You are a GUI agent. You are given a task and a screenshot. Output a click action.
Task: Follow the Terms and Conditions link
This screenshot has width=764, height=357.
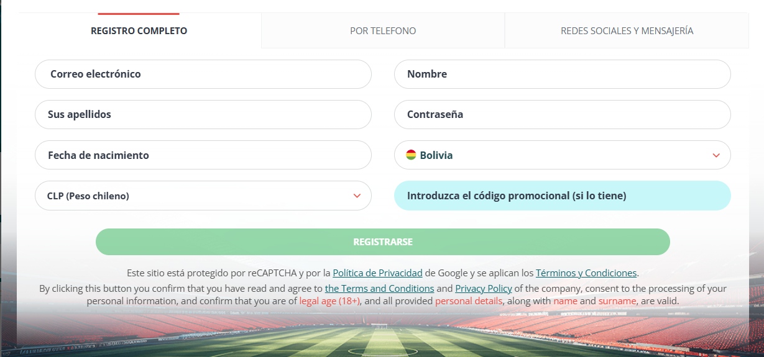pos(379,289)
